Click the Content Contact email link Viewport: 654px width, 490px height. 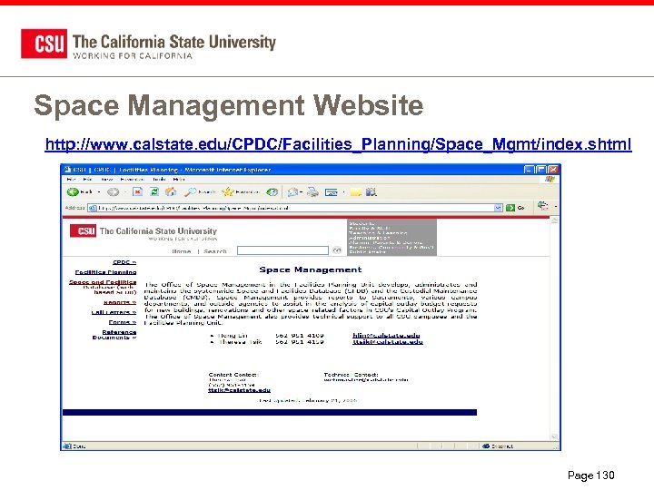tap(240, 390)
